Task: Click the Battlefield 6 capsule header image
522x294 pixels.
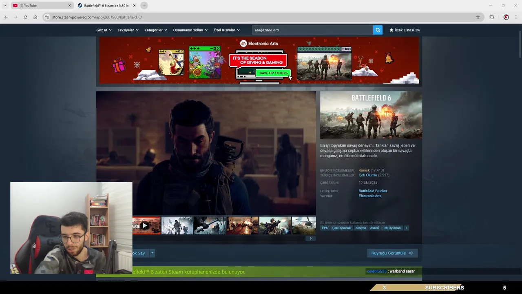Action: coord(371,115)
